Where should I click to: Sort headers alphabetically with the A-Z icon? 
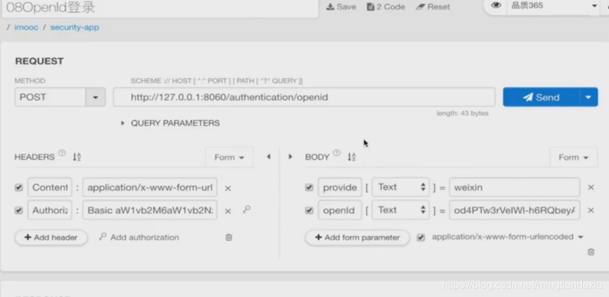(x=77, y=157)
